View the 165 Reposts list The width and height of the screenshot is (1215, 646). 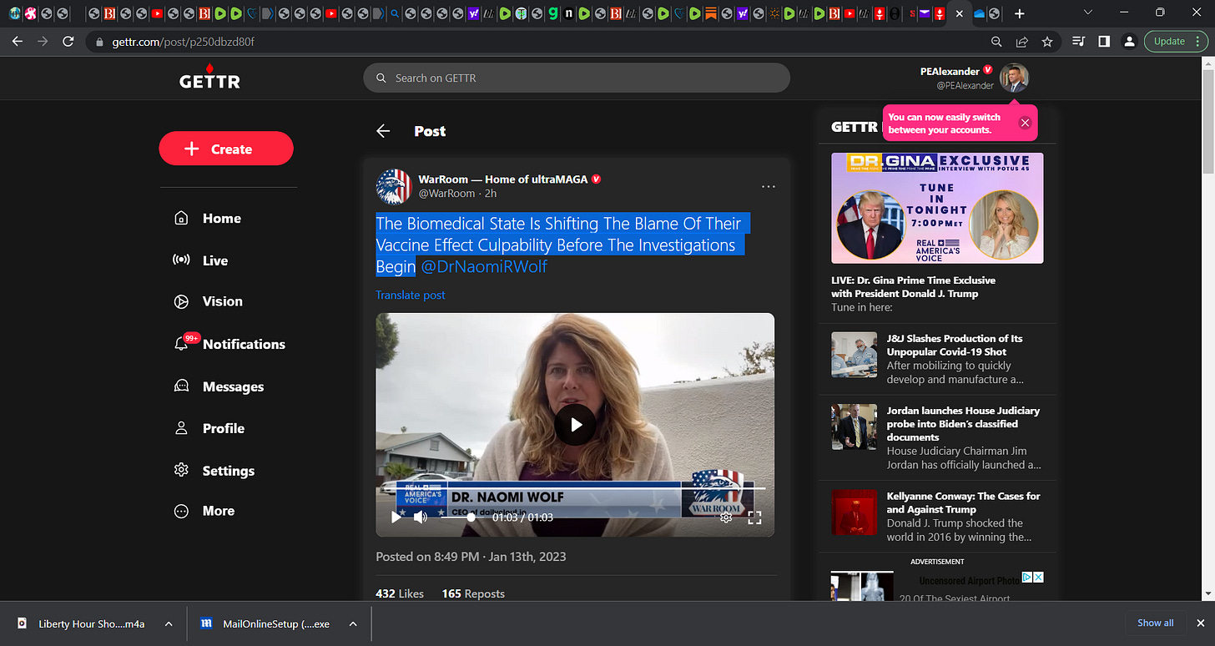[473, 593]
